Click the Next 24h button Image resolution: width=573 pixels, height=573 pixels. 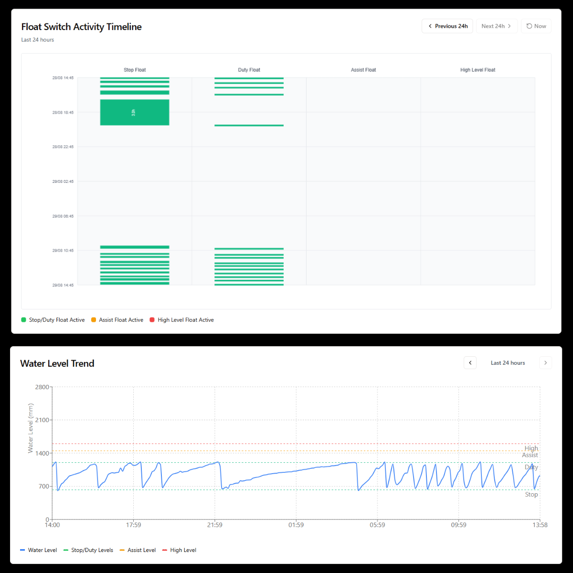coord(497,26)
